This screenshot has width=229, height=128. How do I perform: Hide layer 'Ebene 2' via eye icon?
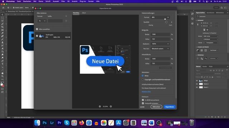pyautogui.click(x=197, y=84)
